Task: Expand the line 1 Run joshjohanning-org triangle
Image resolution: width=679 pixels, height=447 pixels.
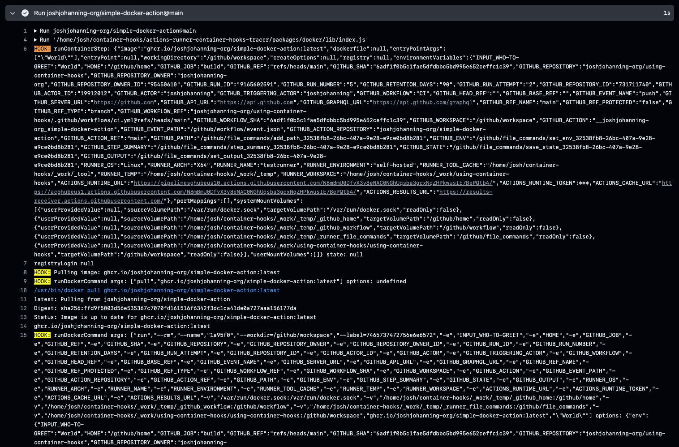Action: click(36, 31)
